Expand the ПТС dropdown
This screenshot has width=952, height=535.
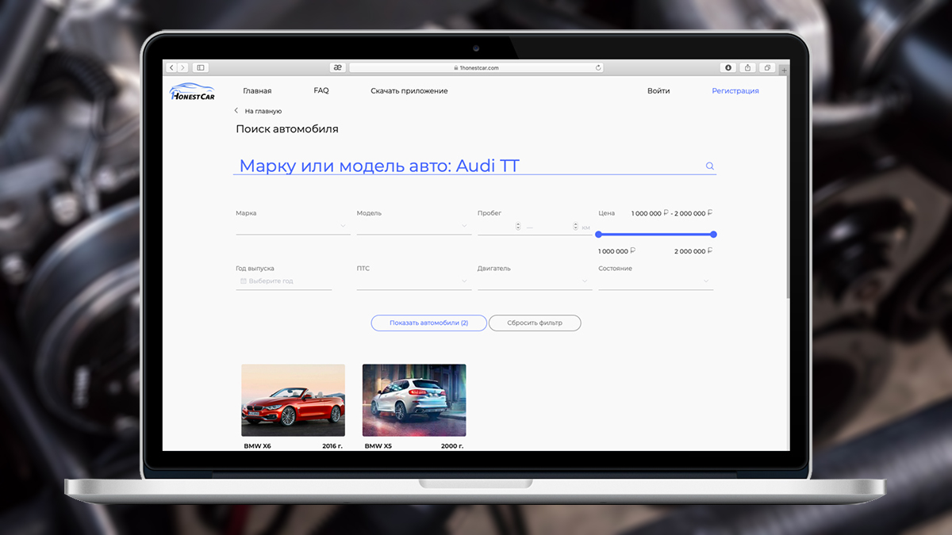[414, 281]
